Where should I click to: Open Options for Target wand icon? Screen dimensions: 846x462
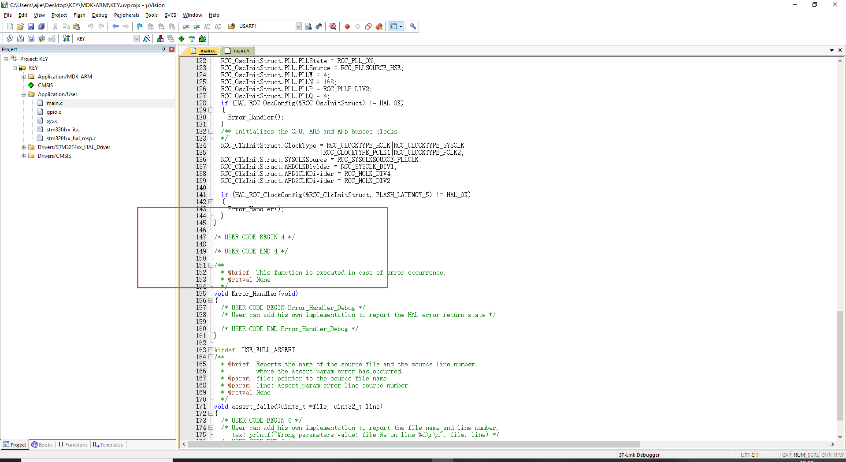point(147,39)
